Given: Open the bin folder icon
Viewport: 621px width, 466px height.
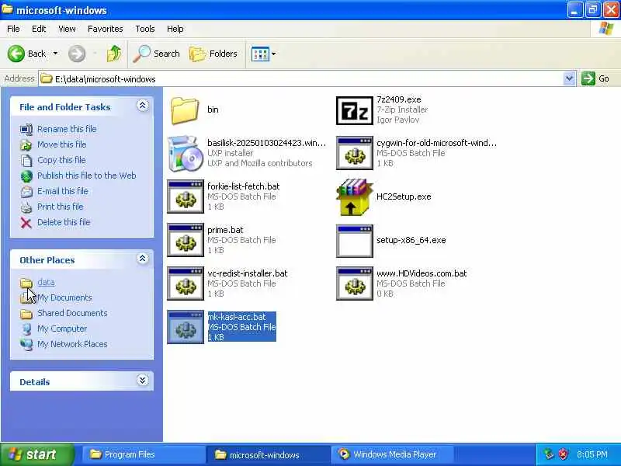Looking at the screenshot, I should (185, 110).
